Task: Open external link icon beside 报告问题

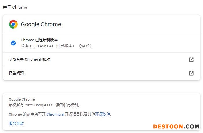Action: pyautogui.click(x=191, y=73)
